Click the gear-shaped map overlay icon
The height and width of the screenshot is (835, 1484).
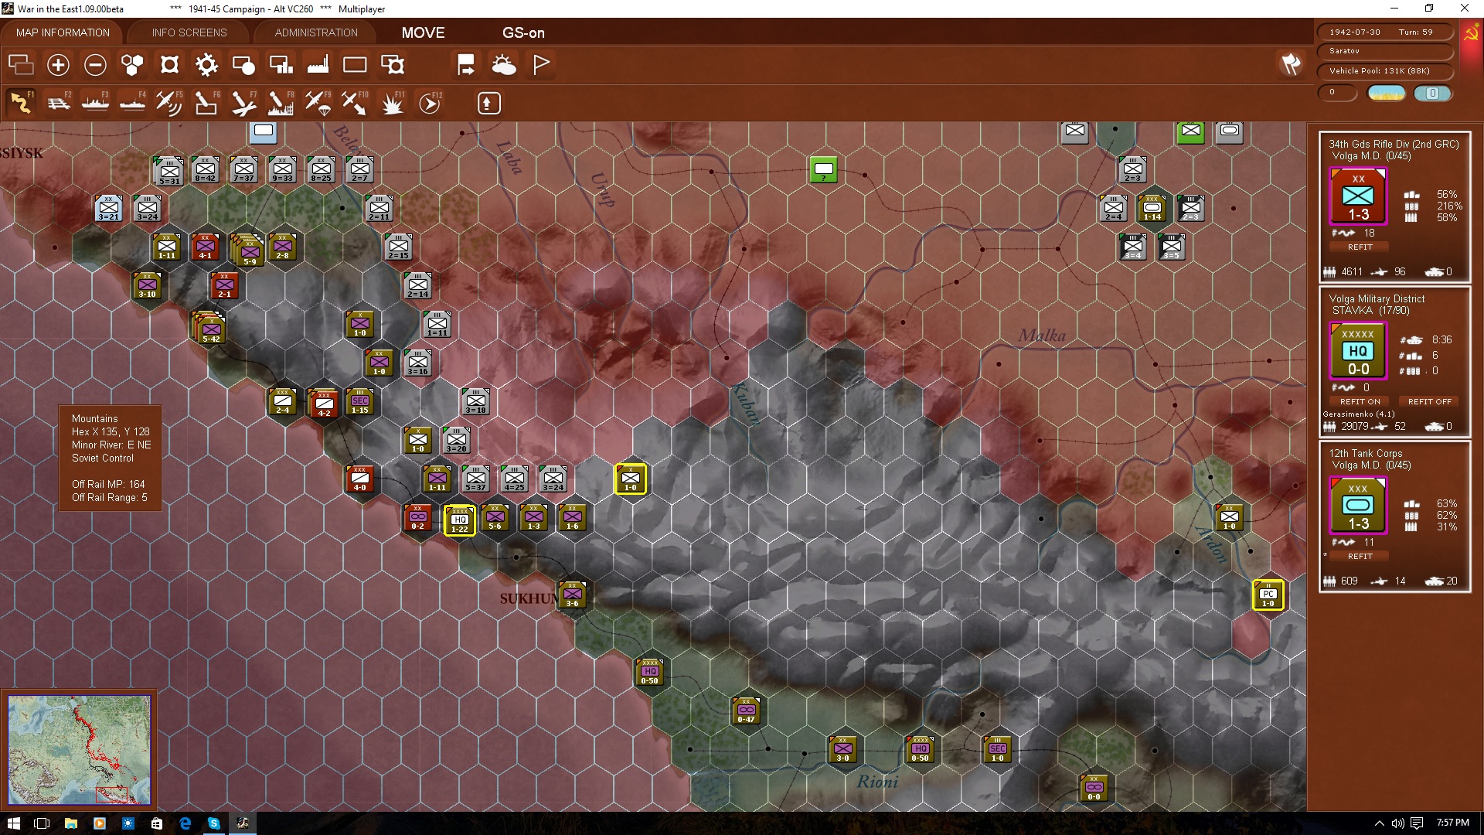[x=206, y=65]
